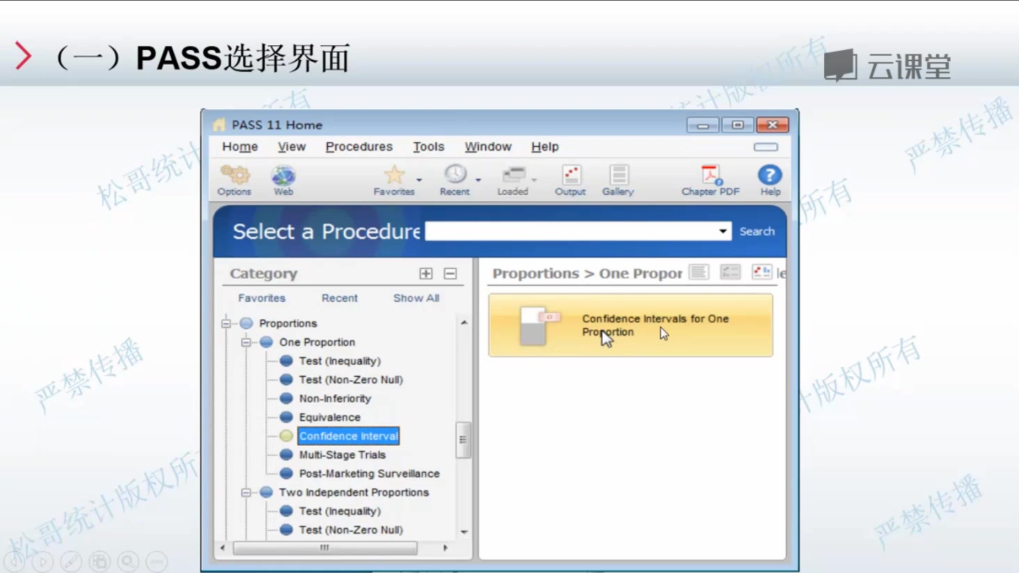The image size is (1019, 573).
Task: Click the Show All link
Action: [x=416, y=298]
